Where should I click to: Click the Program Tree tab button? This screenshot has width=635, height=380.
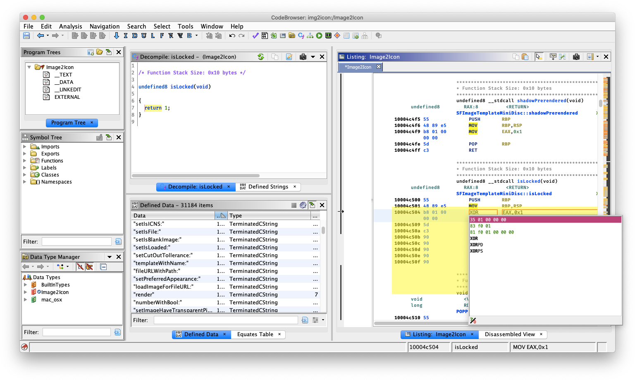pyautogui.click(x=72, y=123)
